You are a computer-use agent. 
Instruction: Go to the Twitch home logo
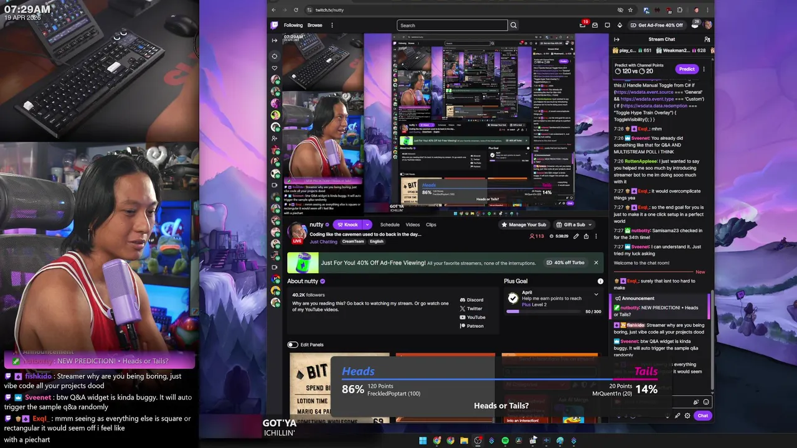click(x=275, y=25)
